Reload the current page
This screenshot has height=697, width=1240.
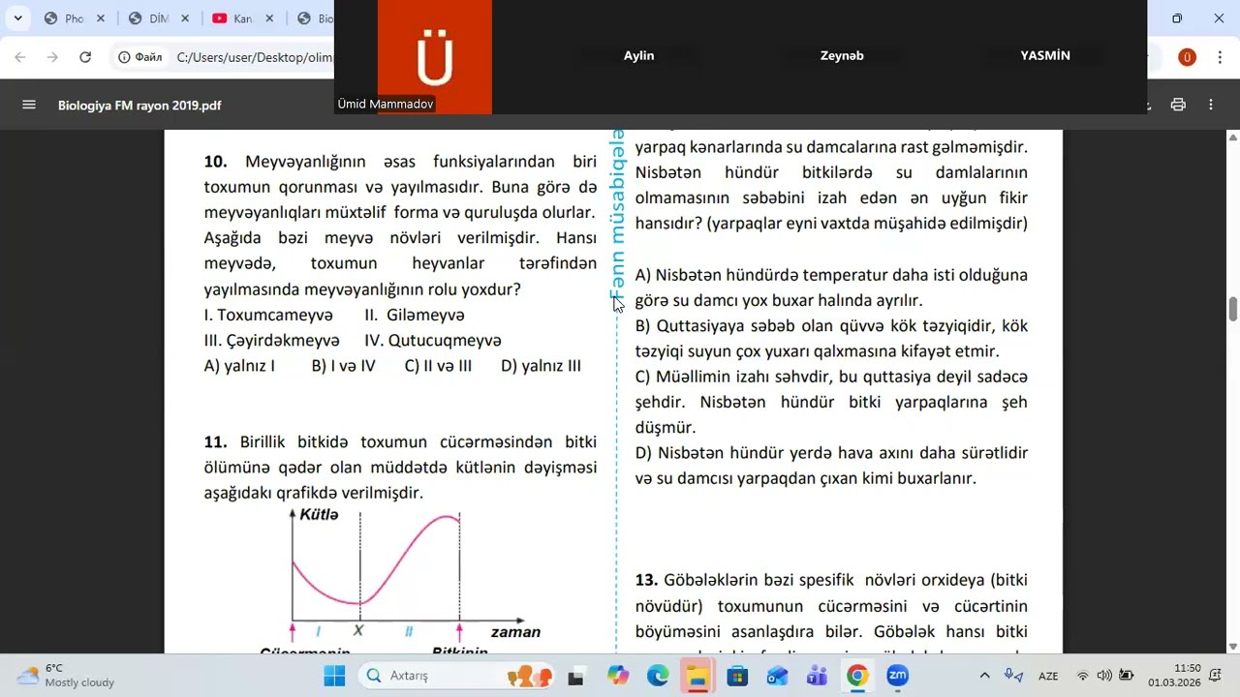pyautogui.click(x=85, y=57)
